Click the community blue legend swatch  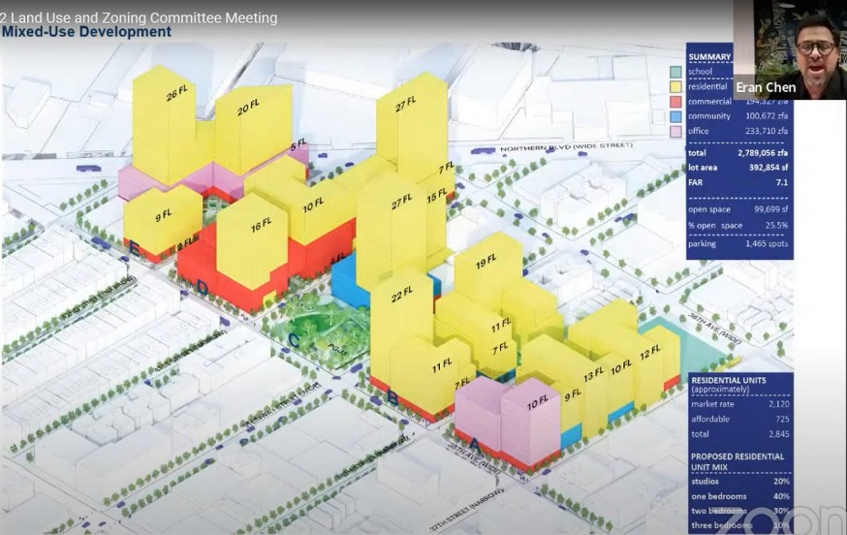point(674,116)
